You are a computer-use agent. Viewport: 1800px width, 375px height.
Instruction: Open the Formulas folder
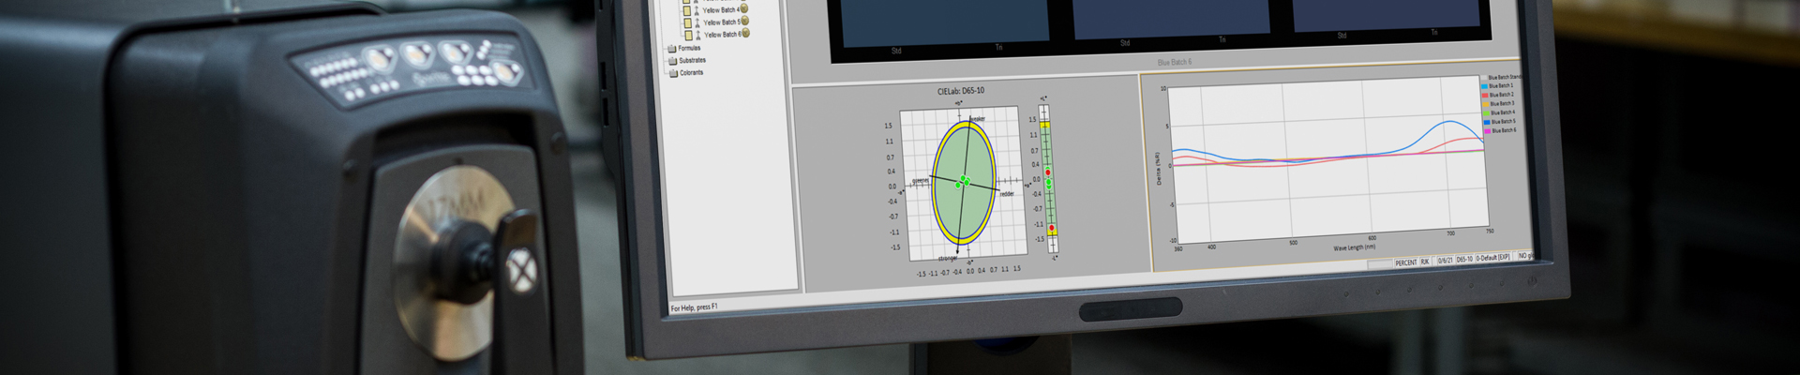click(689, 49)
